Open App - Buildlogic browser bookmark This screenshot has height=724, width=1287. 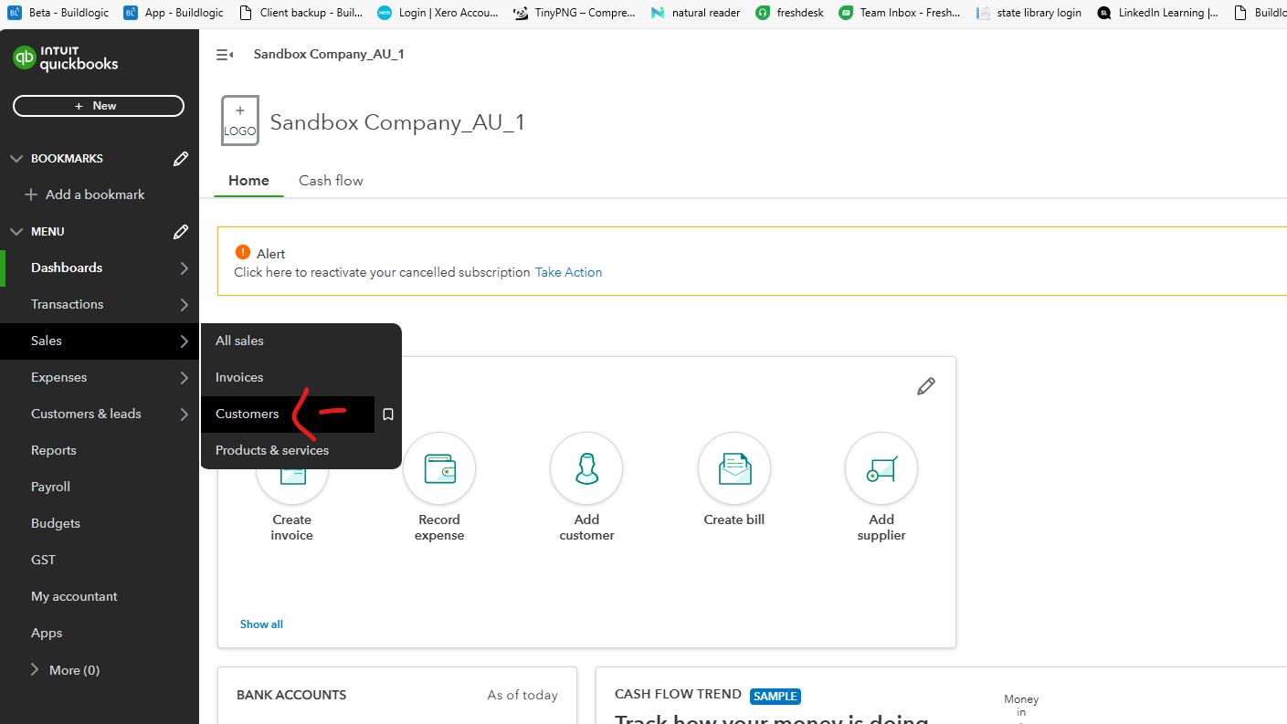(174, 13)
